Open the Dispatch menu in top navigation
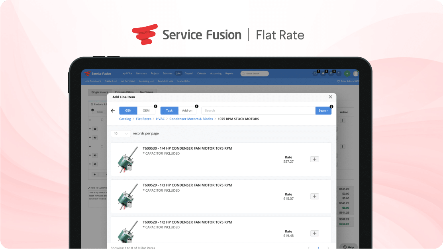 click(189, 74)
